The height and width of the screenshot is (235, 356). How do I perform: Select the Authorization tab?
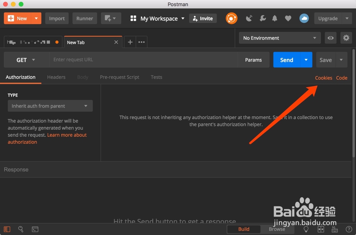[x=20, y=77]
